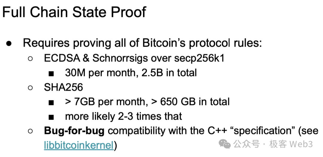The image size is (323, 157).
Task: Click the filled round bullet before Requires
Action: coord(9,43)
